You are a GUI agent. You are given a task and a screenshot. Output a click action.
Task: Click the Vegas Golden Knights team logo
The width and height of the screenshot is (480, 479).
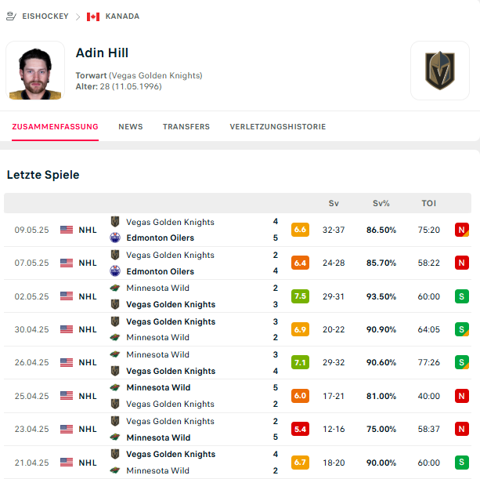pos(439,71)
